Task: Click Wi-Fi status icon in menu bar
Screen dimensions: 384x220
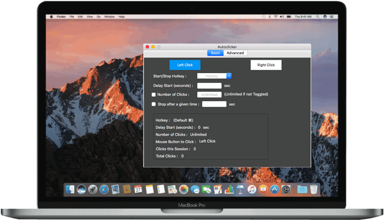Action: [x=276, y=17]
